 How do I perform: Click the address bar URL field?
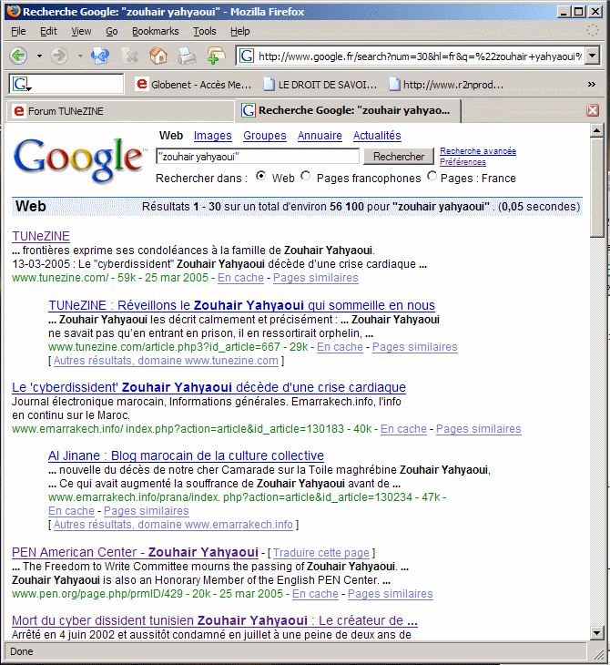tap(419, 56)
